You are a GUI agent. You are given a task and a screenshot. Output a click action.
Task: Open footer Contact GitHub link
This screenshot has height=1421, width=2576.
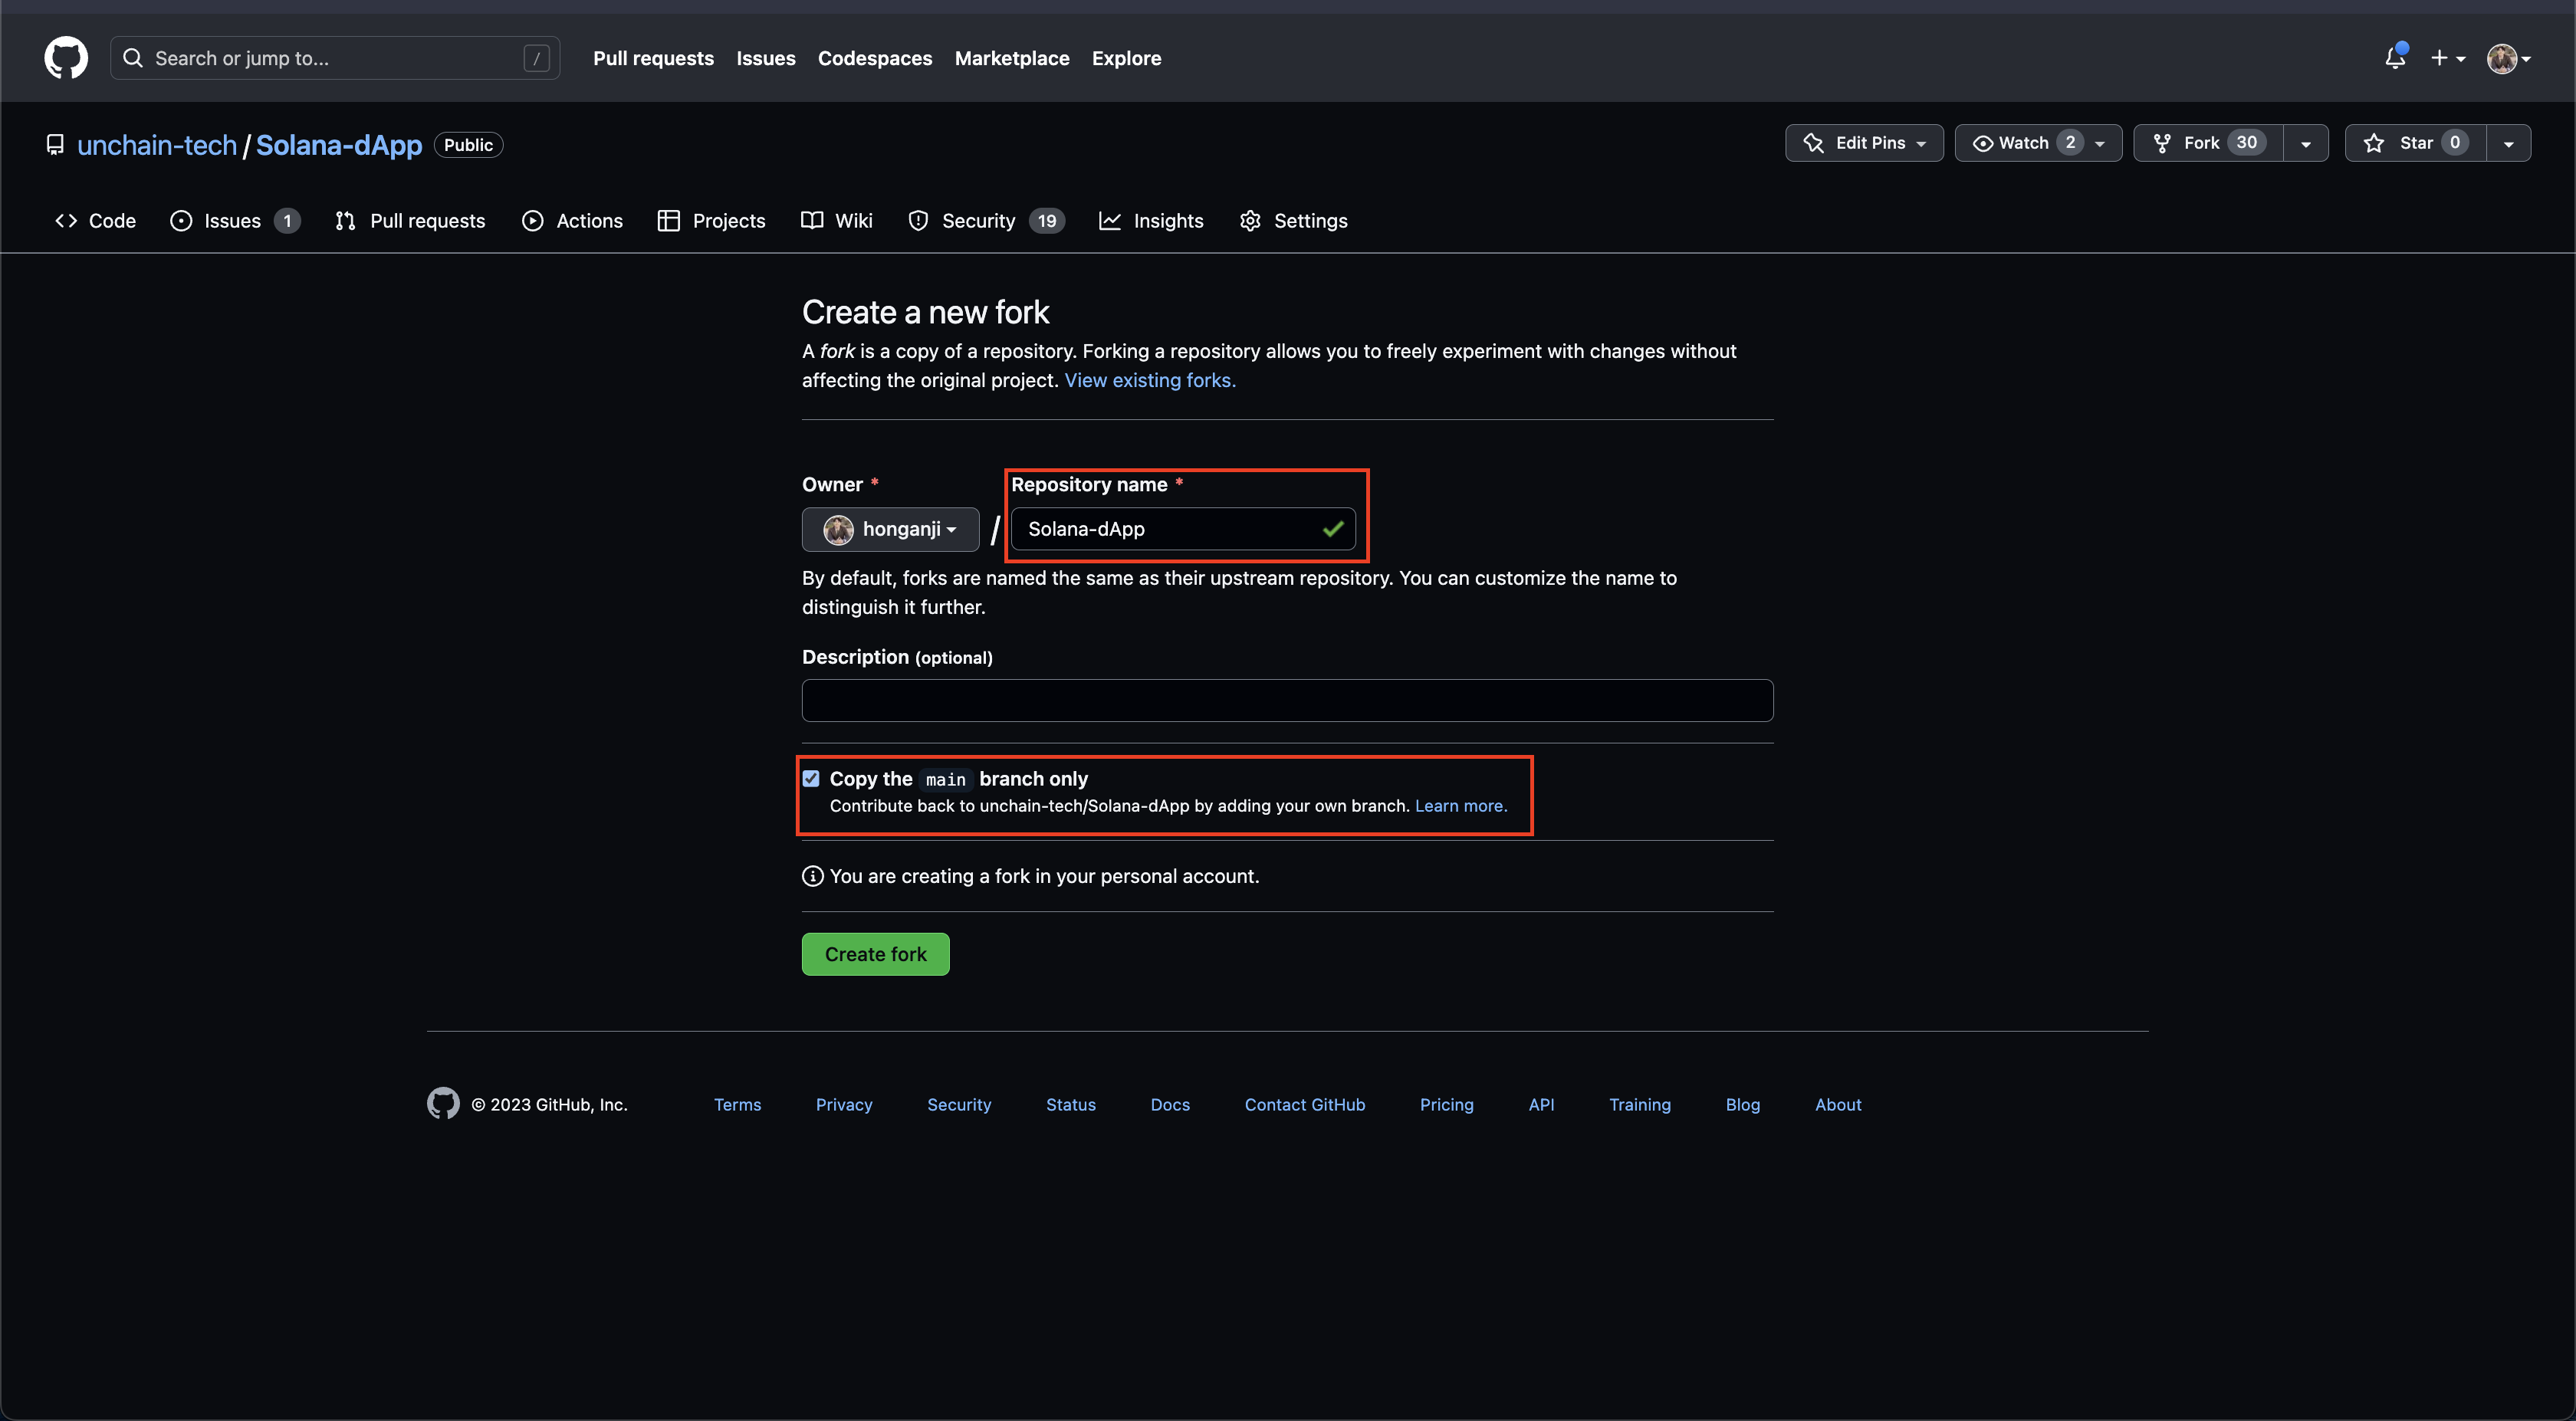click(1305, 1104)
